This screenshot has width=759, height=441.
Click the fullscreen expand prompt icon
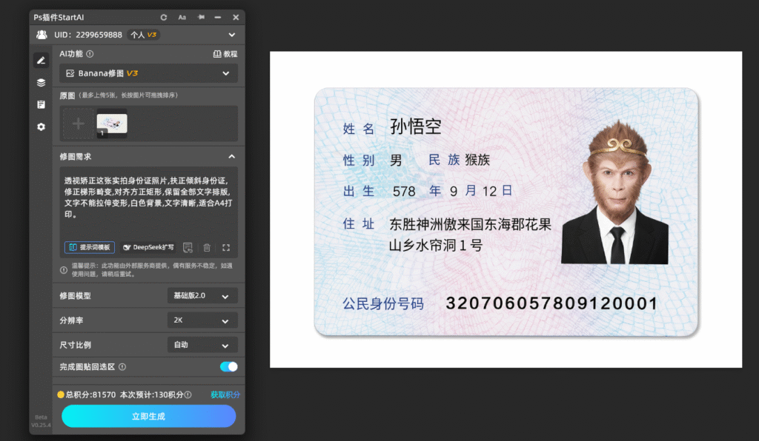coord(226,248)
